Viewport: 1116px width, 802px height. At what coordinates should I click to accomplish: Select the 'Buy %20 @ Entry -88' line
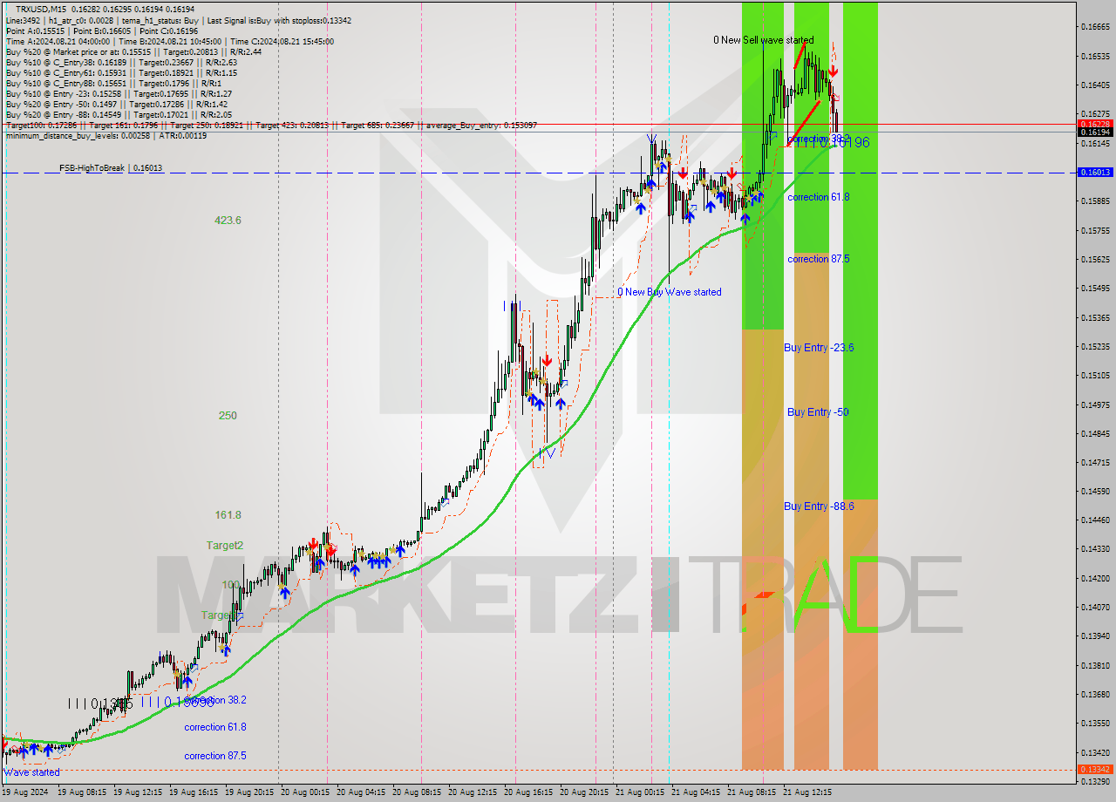(118, 114)
